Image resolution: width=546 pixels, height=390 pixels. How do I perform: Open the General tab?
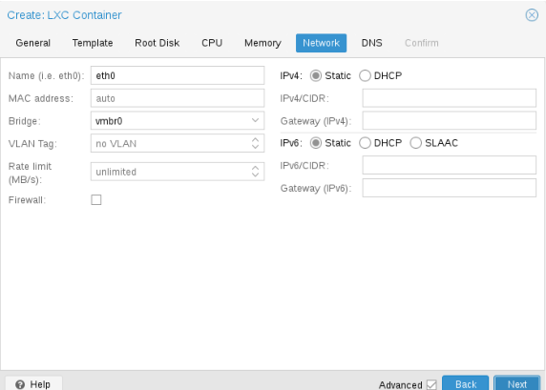point(33,43)
